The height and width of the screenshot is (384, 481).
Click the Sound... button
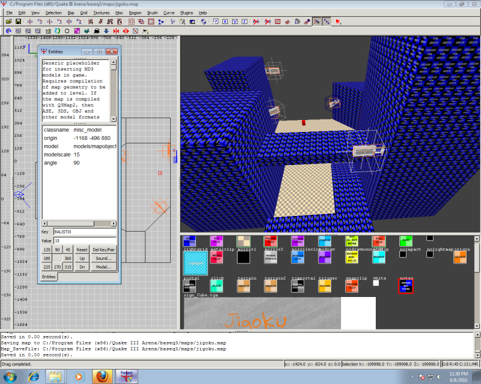coord(103,258)
